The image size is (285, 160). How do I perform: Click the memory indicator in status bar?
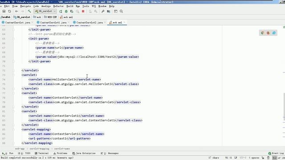click(278, 158)
